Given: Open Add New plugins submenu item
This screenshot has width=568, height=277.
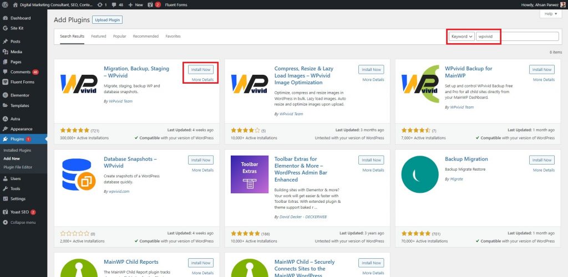Looking at the screenshot, I should (12, 159).
